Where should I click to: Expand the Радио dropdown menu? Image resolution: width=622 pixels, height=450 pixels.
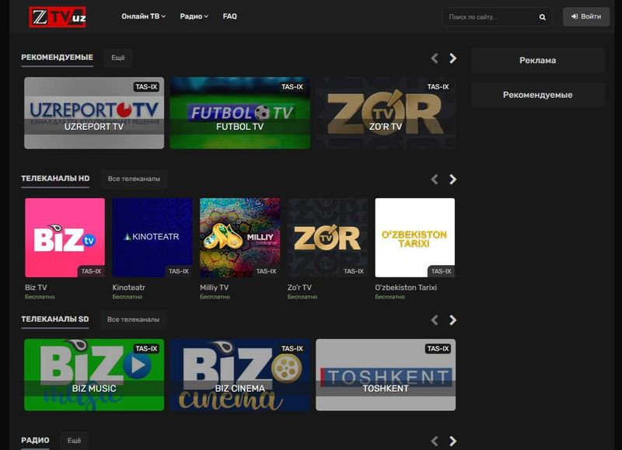[194, 16]
